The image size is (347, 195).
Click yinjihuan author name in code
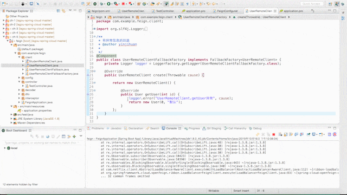tap(127, 44)
